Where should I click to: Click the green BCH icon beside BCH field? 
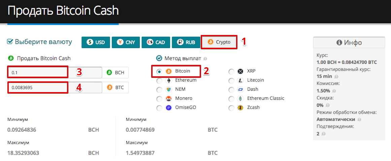coord(109,73)
